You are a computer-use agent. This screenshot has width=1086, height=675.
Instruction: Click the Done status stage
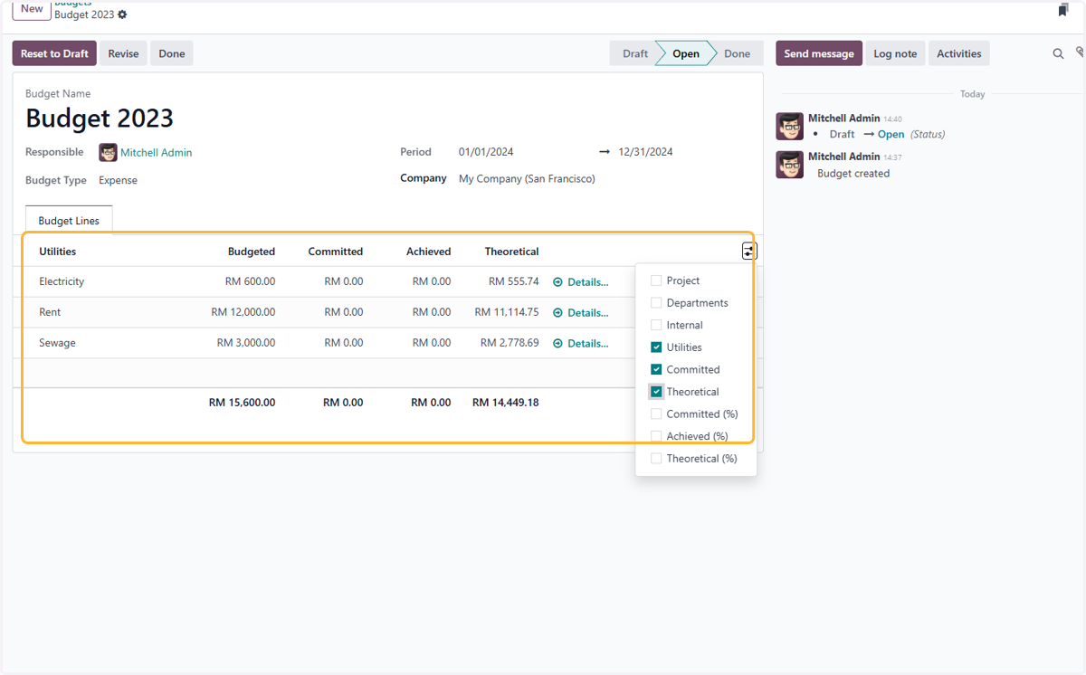click(x=737, y=54)
